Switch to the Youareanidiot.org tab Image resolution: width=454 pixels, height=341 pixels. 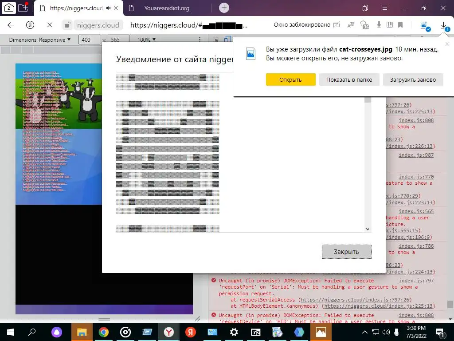pos(167,8)
